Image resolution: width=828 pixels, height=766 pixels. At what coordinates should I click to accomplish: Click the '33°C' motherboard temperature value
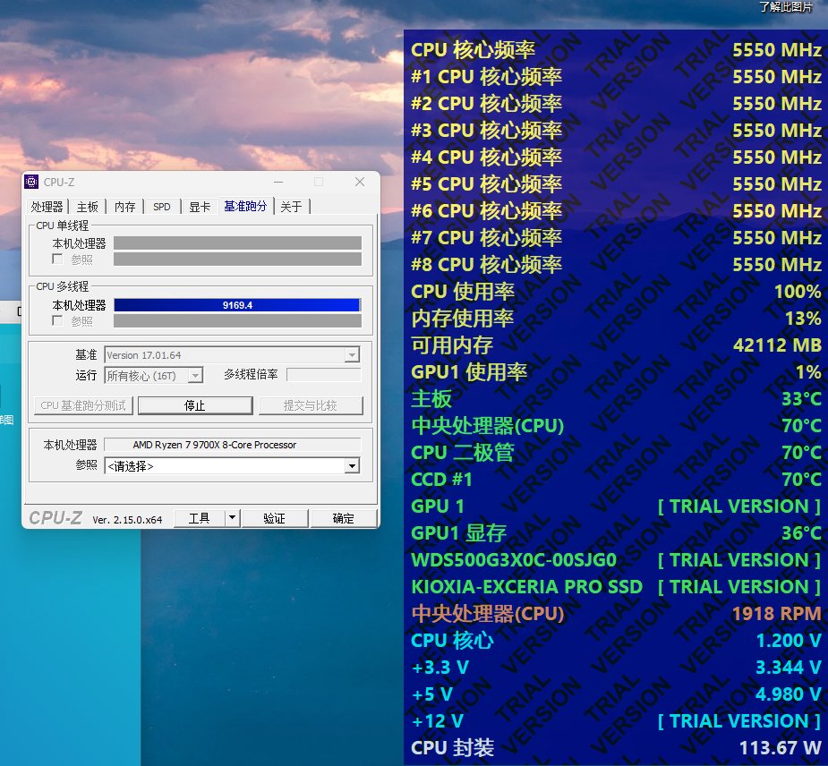tap(802, 399)
